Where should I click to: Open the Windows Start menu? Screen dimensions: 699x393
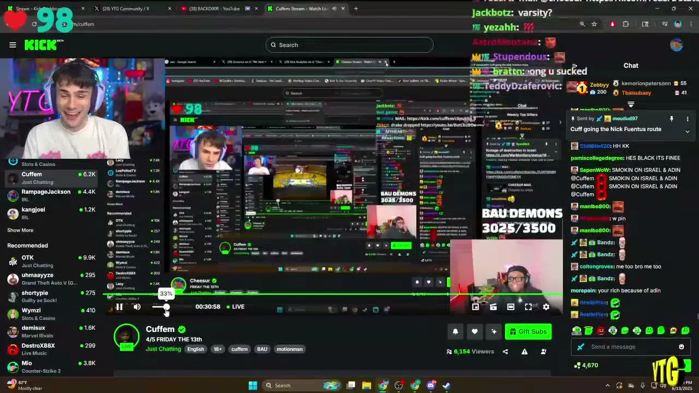(253, 385)
